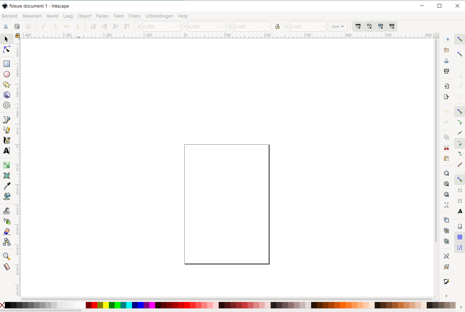Select the Node edit tool

coord(7,49)
